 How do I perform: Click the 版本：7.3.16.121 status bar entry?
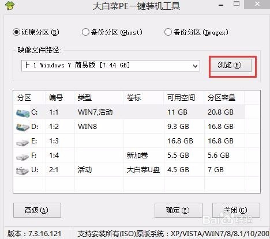point(35,234)
